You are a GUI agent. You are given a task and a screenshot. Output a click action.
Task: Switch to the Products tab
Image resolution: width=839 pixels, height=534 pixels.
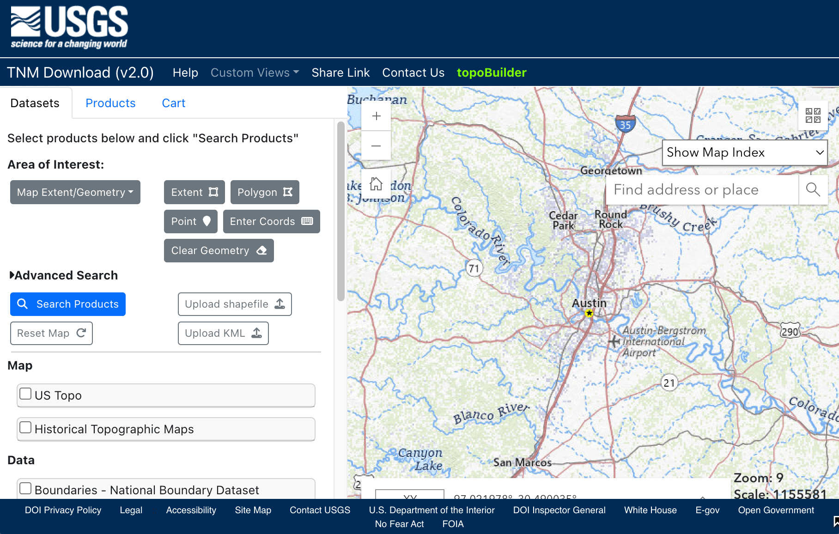click(x=110, y=103)
